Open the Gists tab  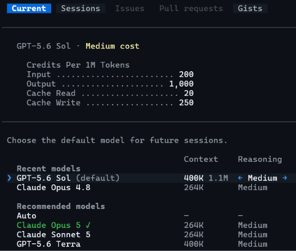coord(250,9)
